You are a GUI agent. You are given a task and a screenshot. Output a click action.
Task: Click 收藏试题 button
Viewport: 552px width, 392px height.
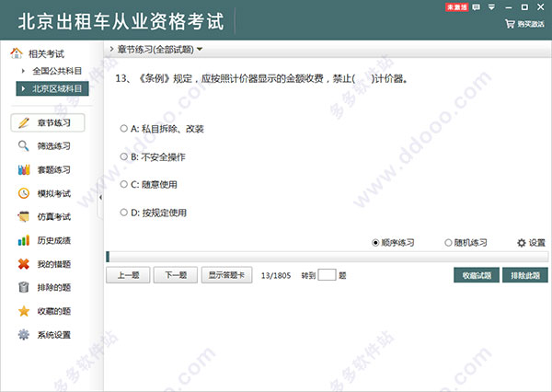tap(477, 275)
